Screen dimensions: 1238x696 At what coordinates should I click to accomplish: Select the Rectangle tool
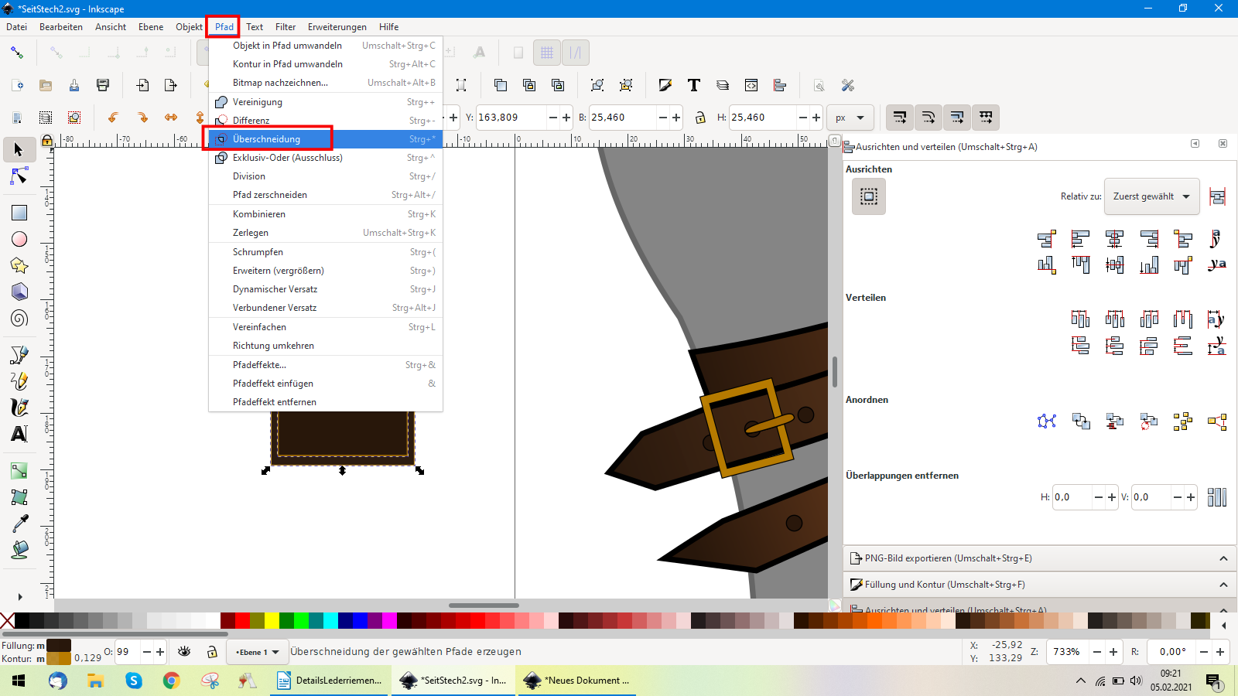pyautogui.click(x=19, y=213)
